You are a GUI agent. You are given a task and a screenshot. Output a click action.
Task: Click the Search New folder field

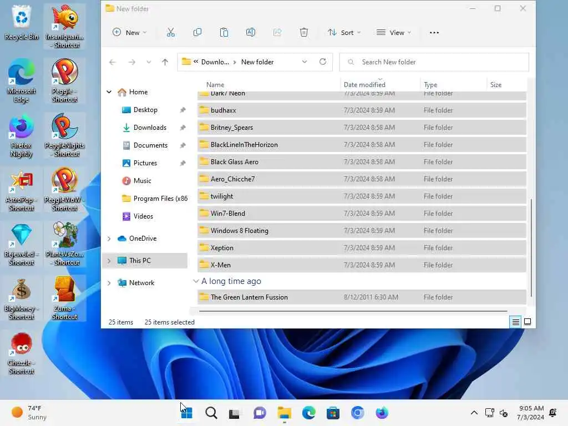tap(434, 62)
